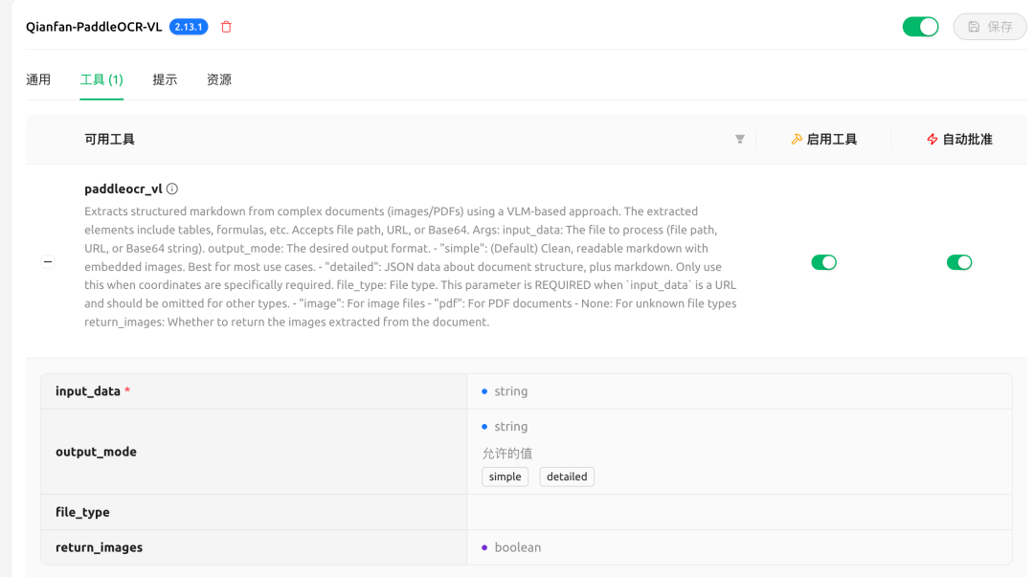Viewport: 1034px width, 577px height.
Task: Open the filter icon for available tools
Action: [740, 139]
